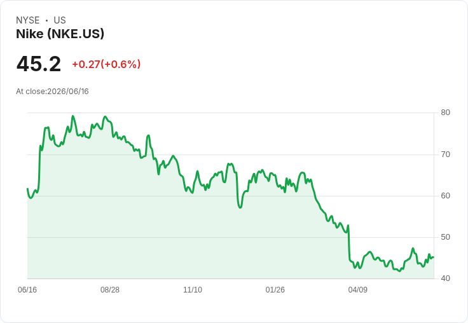This screenshot has width=468, height=323.
Task: Click the 04/09 x-axis date label
Action: coord(357,290)
